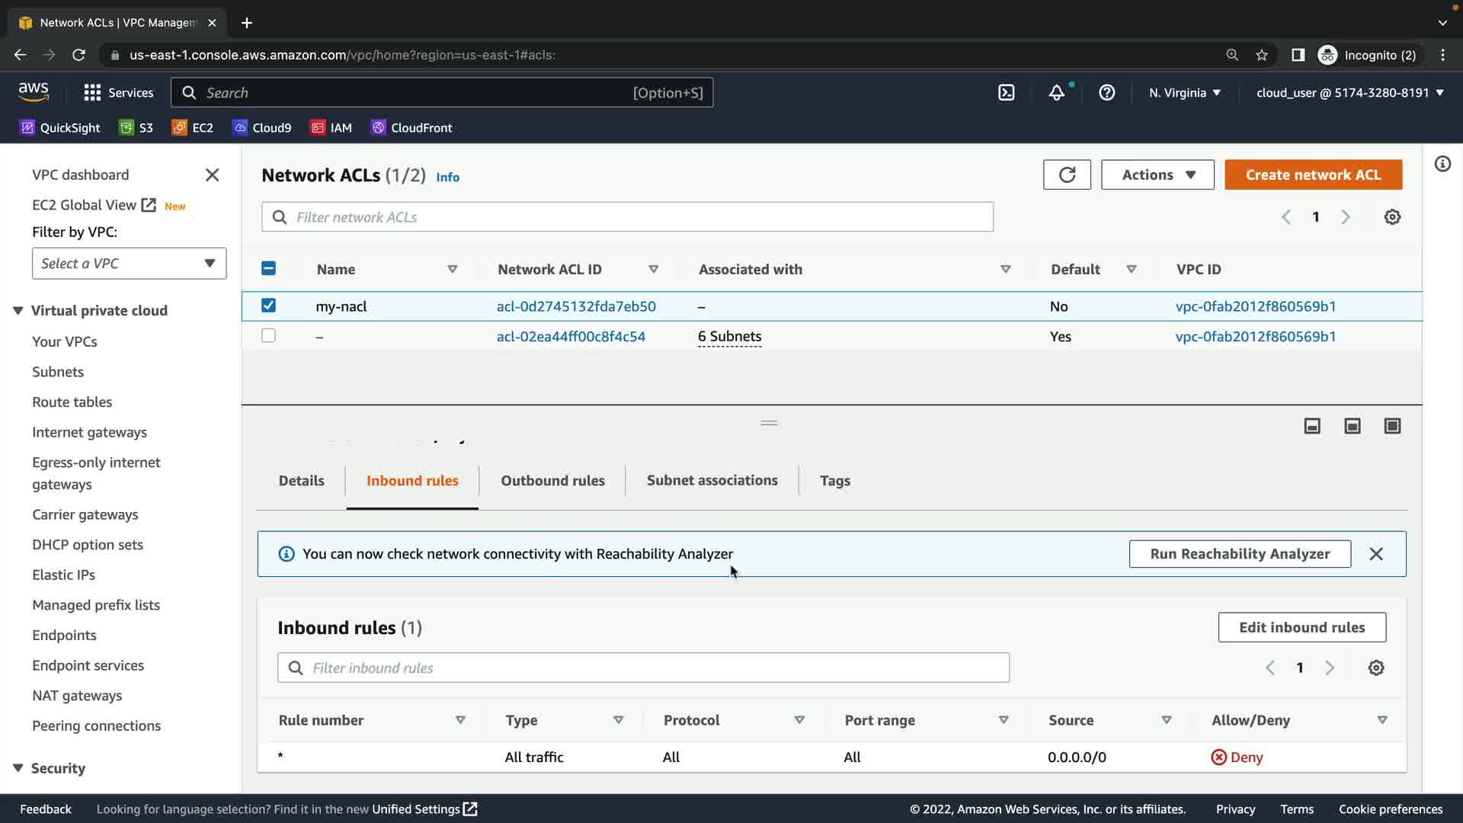Viewport: 1463px width, 823px height.
Task: Open inbound rules preferences gear
Action: (x=1375, y=668)
